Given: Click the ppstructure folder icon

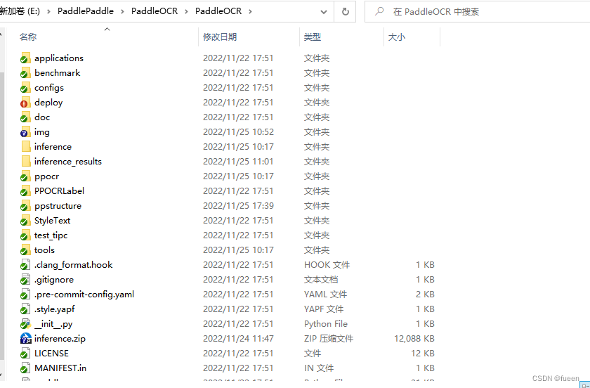Looking at the screenshot, I should (25, 206).
